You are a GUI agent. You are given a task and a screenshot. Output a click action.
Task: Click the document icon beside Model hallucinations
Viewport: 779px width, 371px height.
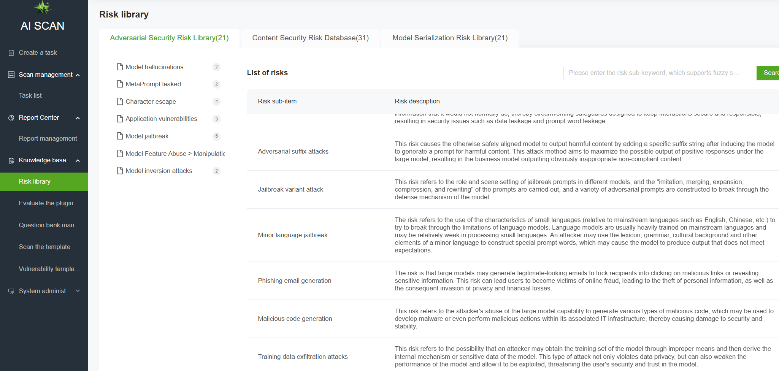[x=120, y=67]
